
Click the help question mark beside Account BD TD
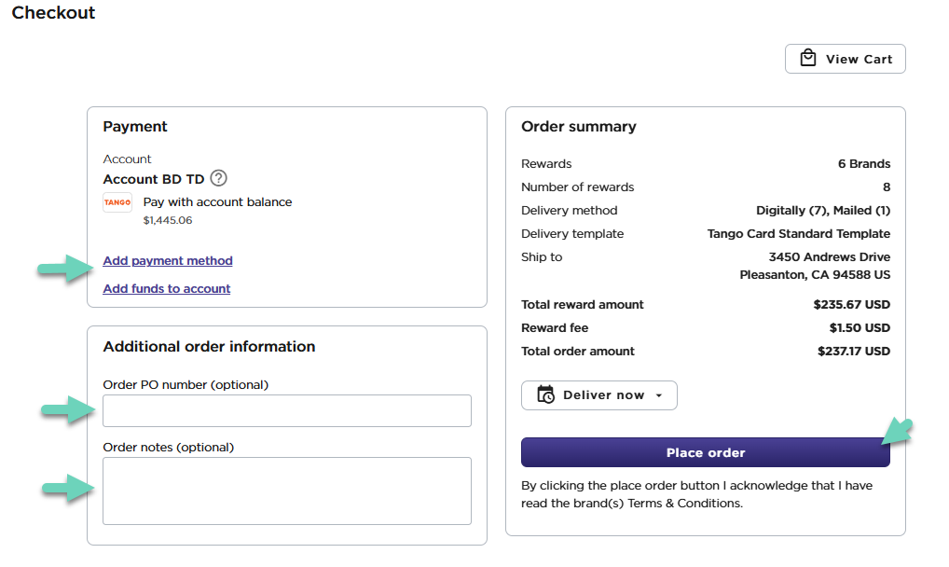point(218,178)
